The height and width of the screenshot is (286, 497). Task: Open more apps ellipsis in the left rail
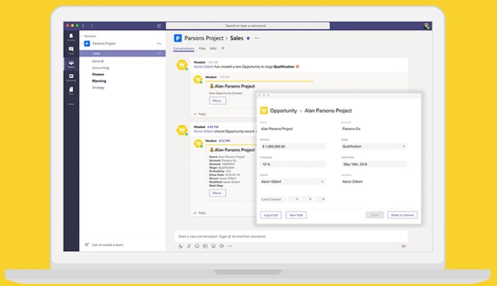(x=71, y=104)
